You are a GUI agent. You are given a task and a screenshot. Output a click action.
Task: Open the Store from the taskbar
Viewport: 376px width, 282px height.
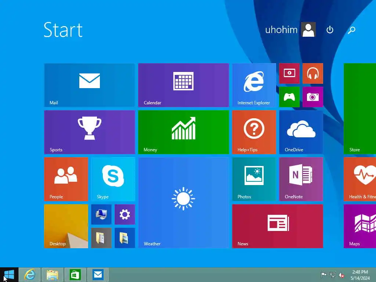pyautogui.click(x=75, y=275)
